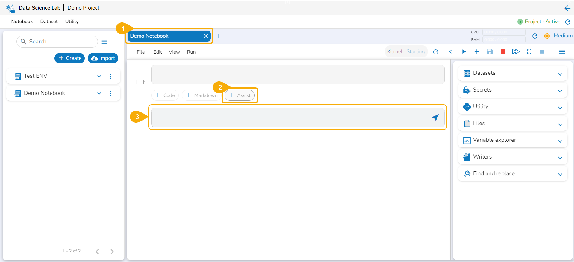Send the Assist prompt arrow icon
Screen dimensions: 574x262
coord(435,118)
